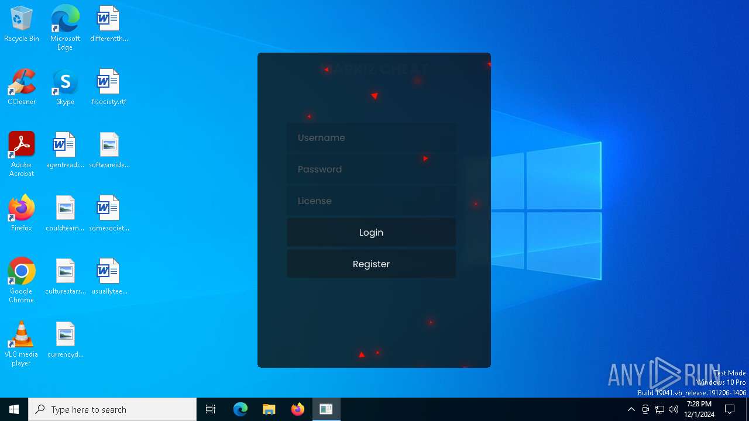The height and width of the screenshot is (421, 749).
Task: Click the active cheat app taskbar icon
Action: click(x=327, y=409)
